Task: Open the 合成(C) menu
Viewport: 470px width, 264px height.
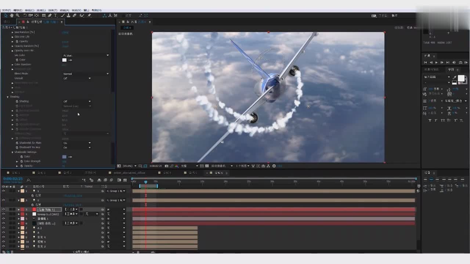Action: pyautogui.click(x=29, y=10)
